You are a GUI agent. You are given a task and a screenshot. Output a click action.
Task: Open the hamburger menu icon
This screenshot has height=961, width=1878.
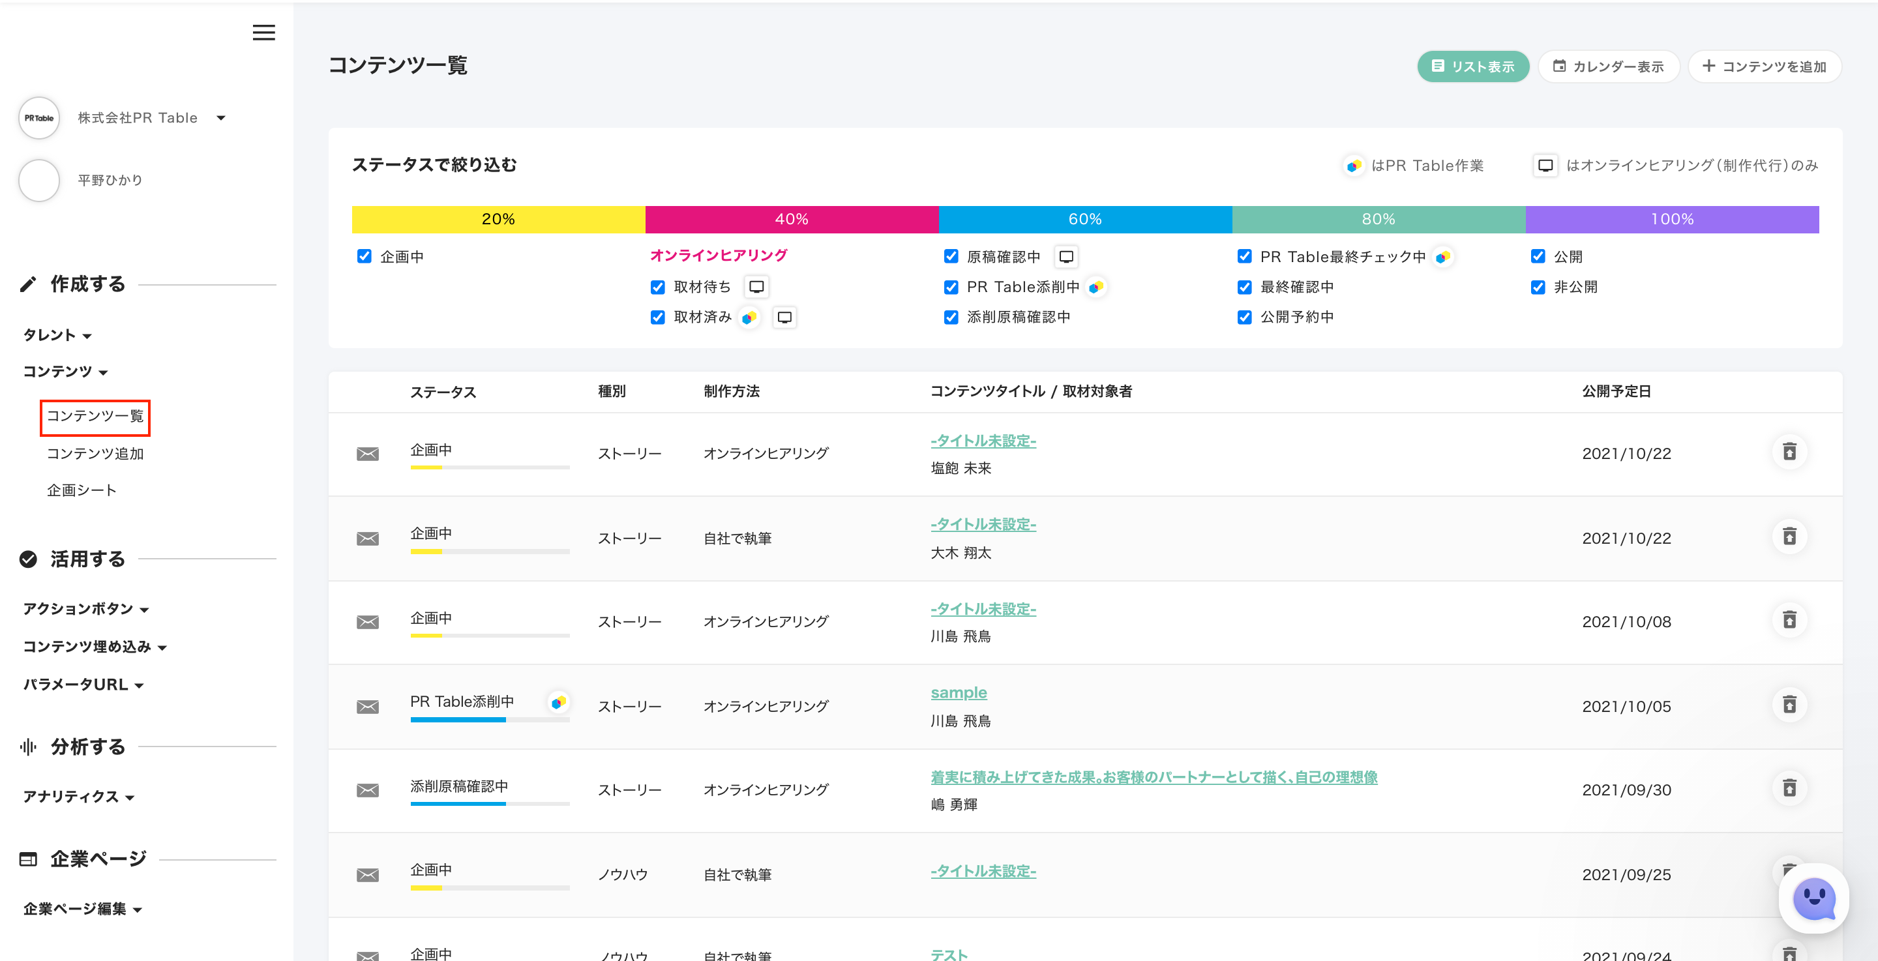click(263, 33)
